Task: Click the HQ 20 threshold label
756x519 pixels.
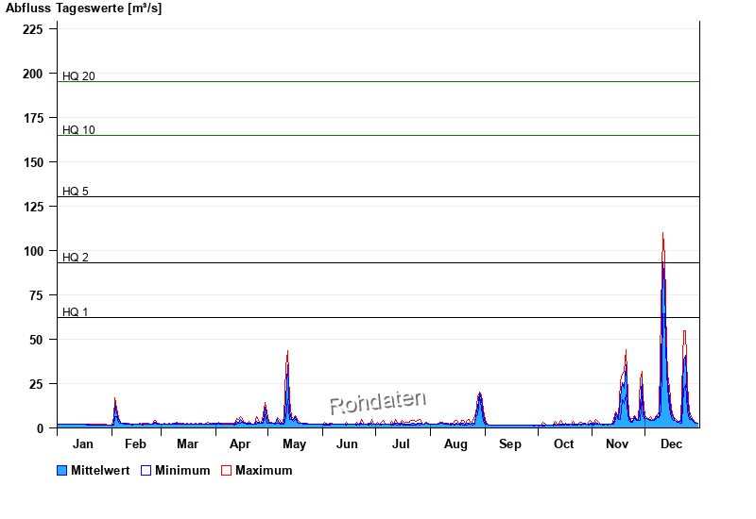Action: [78, 76]
